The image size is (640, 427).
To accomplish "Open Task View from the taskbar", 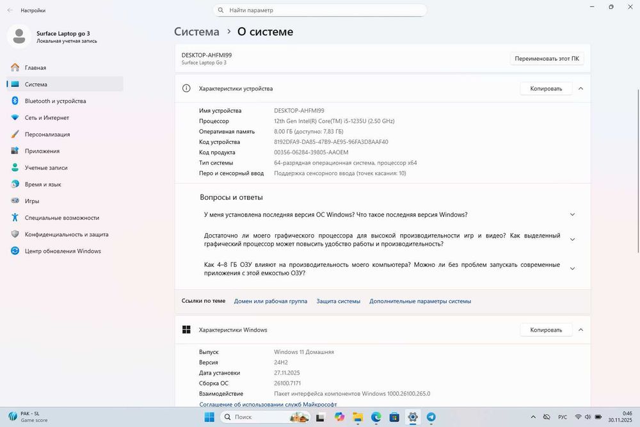I will pyautogui.click(x=321, y=417).
